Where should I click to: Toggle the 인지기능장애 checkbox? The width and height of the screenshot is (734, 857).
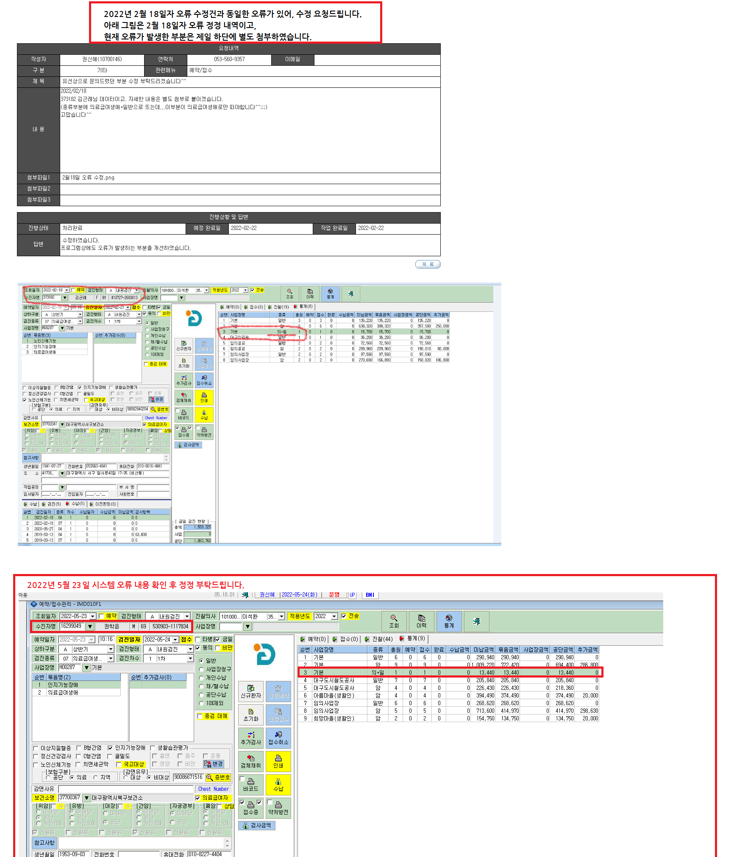click(x=110, y=748)
